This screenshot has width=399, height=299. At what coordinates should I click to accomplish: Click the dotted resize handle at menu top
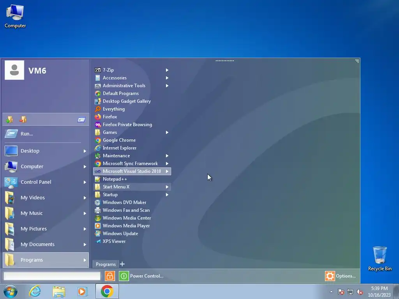pyautogui.click(x=225, y=61)
